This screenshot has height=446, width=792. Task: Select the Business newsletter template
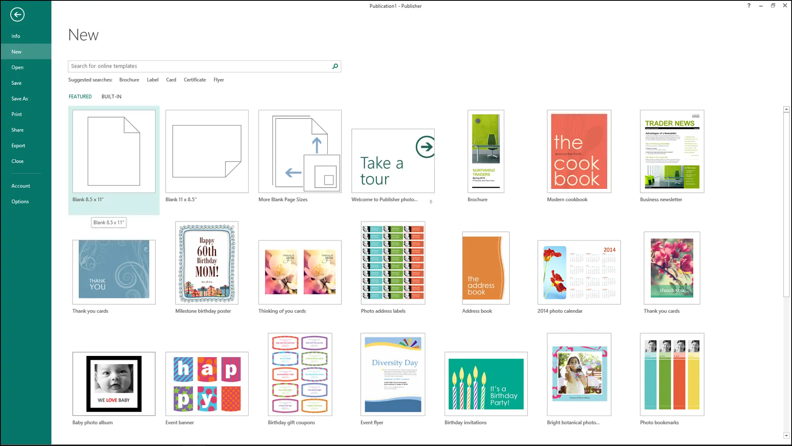click(x=672, y=152)
